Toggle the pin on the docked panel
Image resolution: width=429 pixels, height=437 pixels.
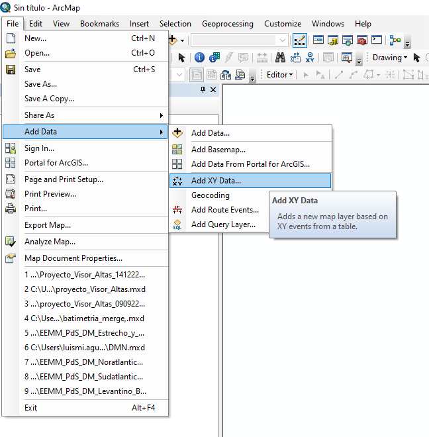tap(203, 89)
